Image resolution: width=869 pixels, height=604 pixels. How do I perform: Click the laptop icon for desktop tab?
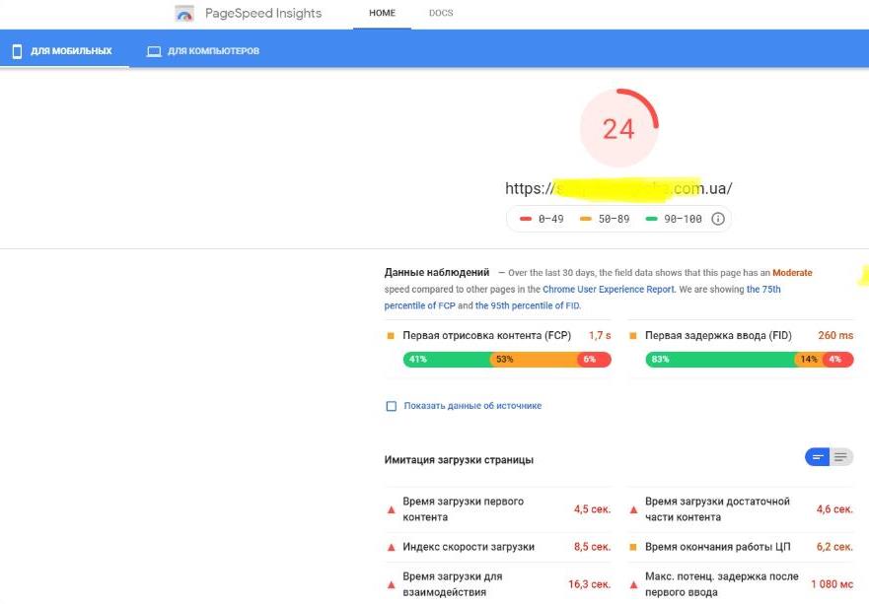pos(154,51)
